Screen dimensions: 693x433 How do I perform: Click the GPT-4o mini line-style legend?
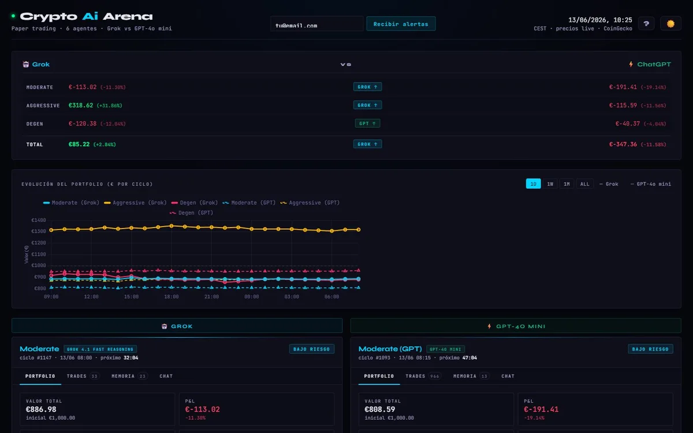[x=650, y=184]
